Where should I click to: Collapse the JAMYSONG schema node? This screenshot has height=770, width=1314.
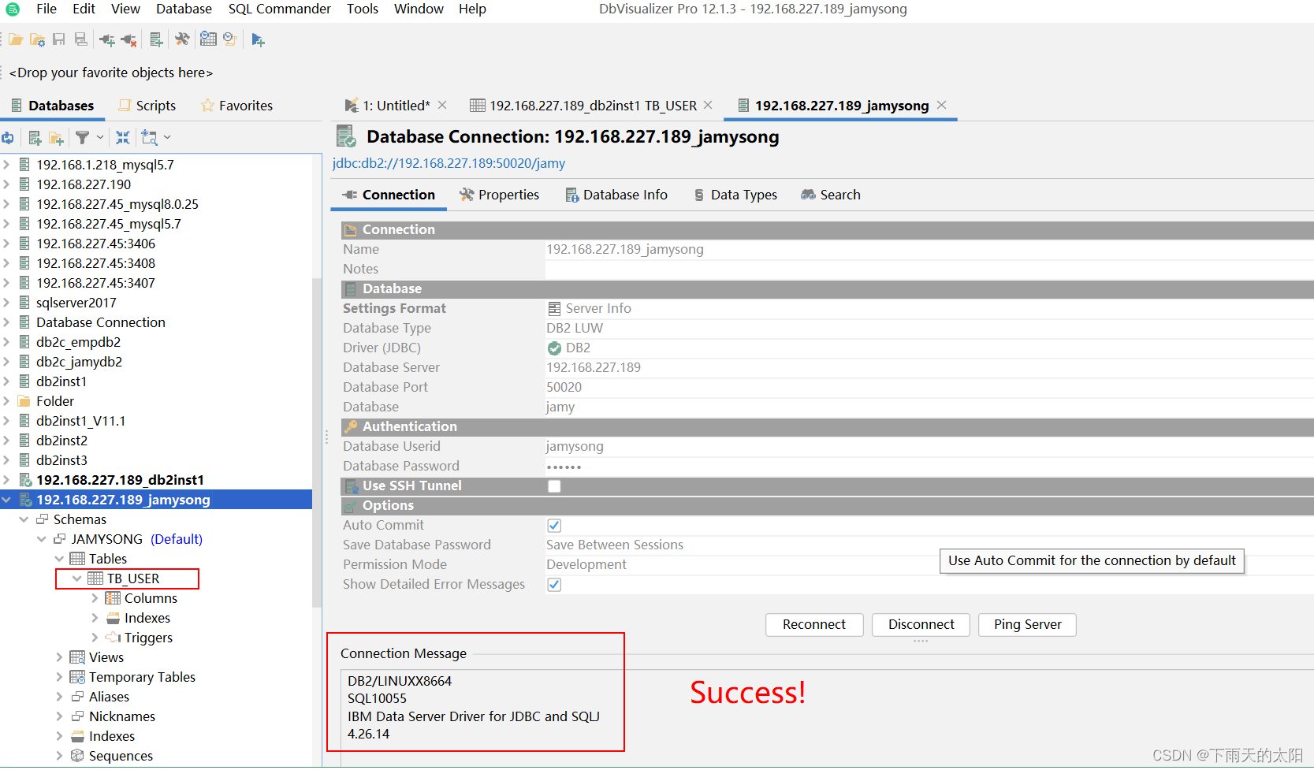(x=42, y=539)
